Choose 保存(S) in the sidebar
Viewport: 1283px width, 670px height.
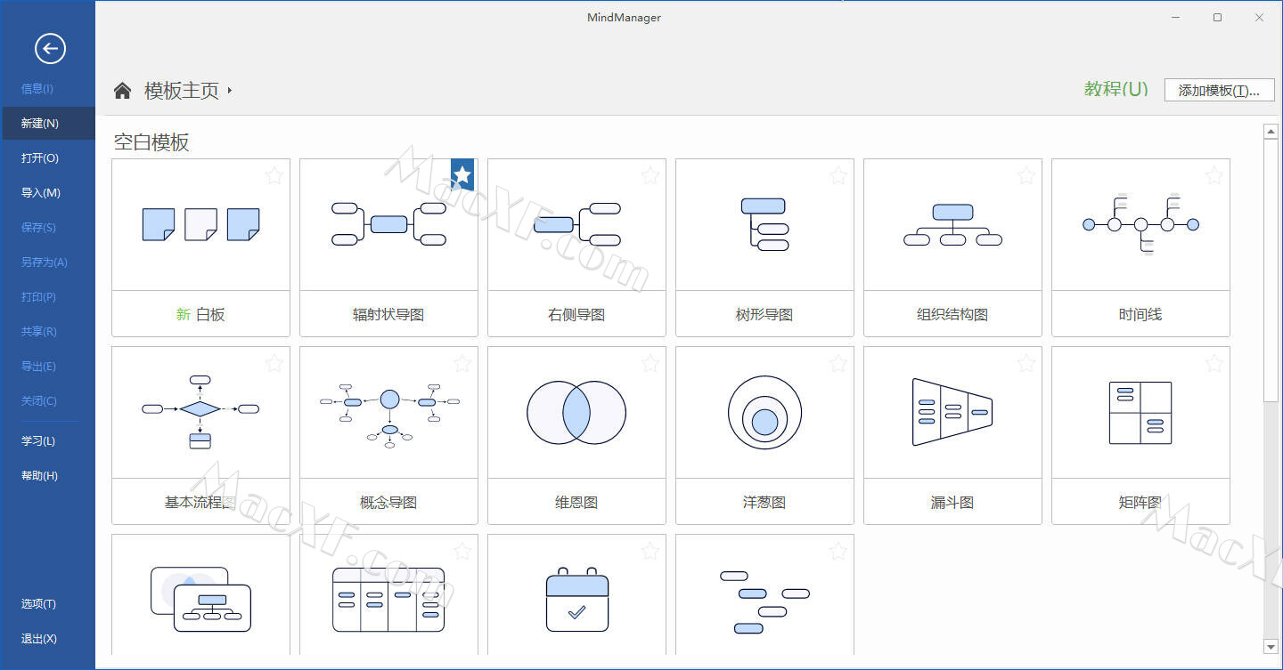tap(47, 228)
